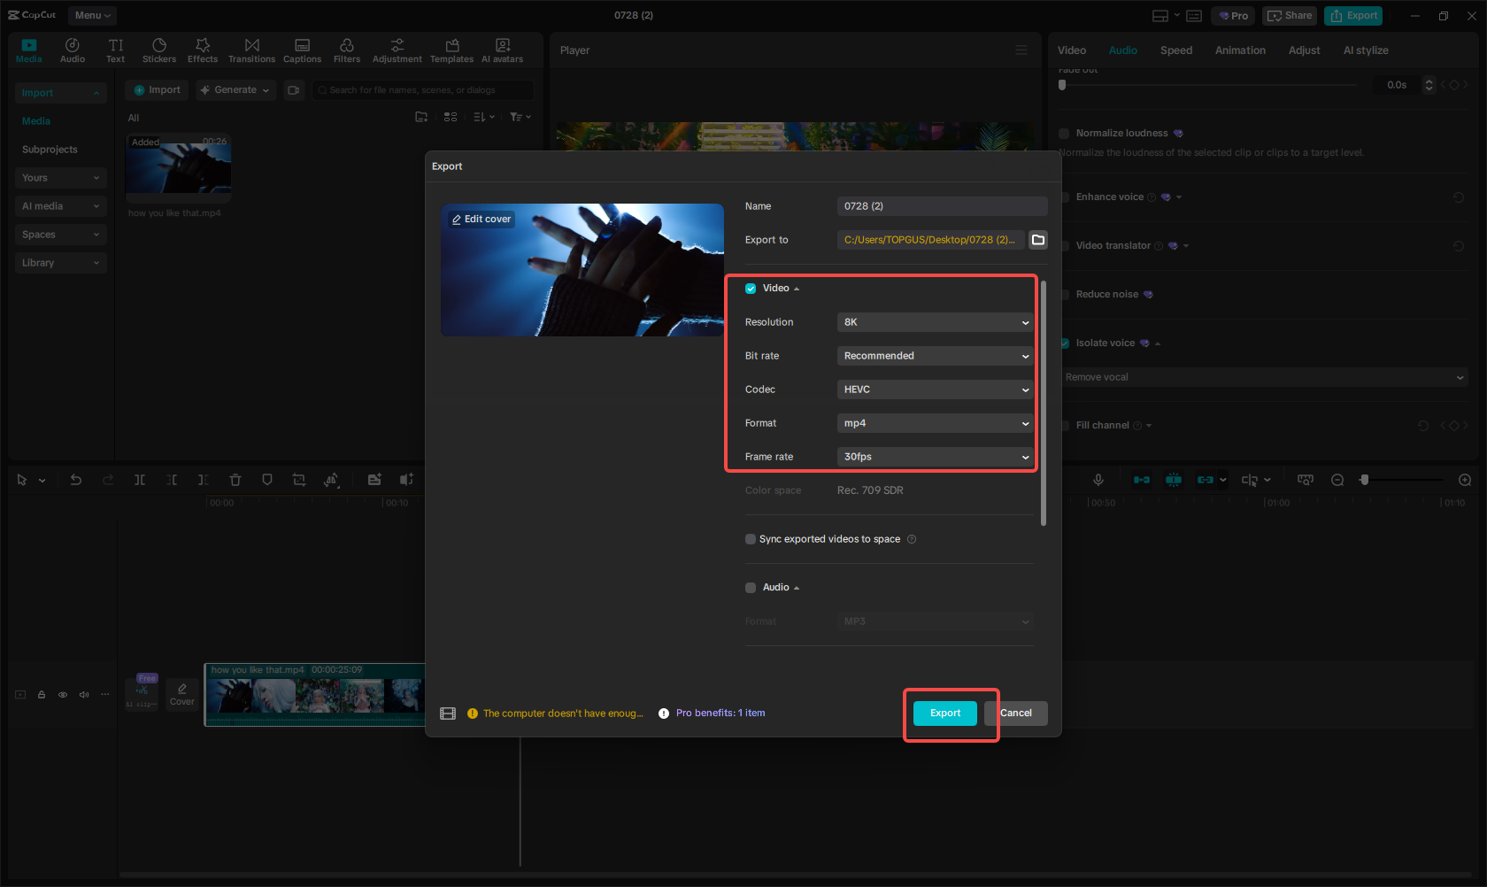Open the Resolution dropdown set to 8K
1487x887 pixels.
(935, 322)
